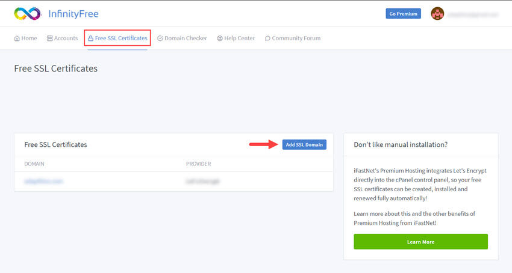Open the blurred domain link in table
The image size is (512, 273).
coord(43,182)
